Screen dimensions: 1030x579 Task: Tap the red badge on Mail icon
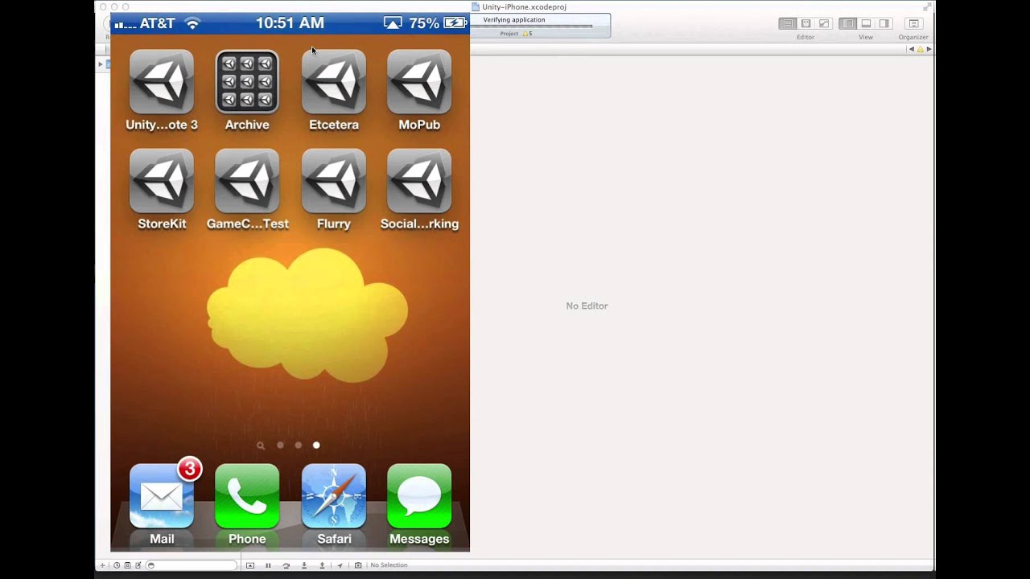click(189, 469)
